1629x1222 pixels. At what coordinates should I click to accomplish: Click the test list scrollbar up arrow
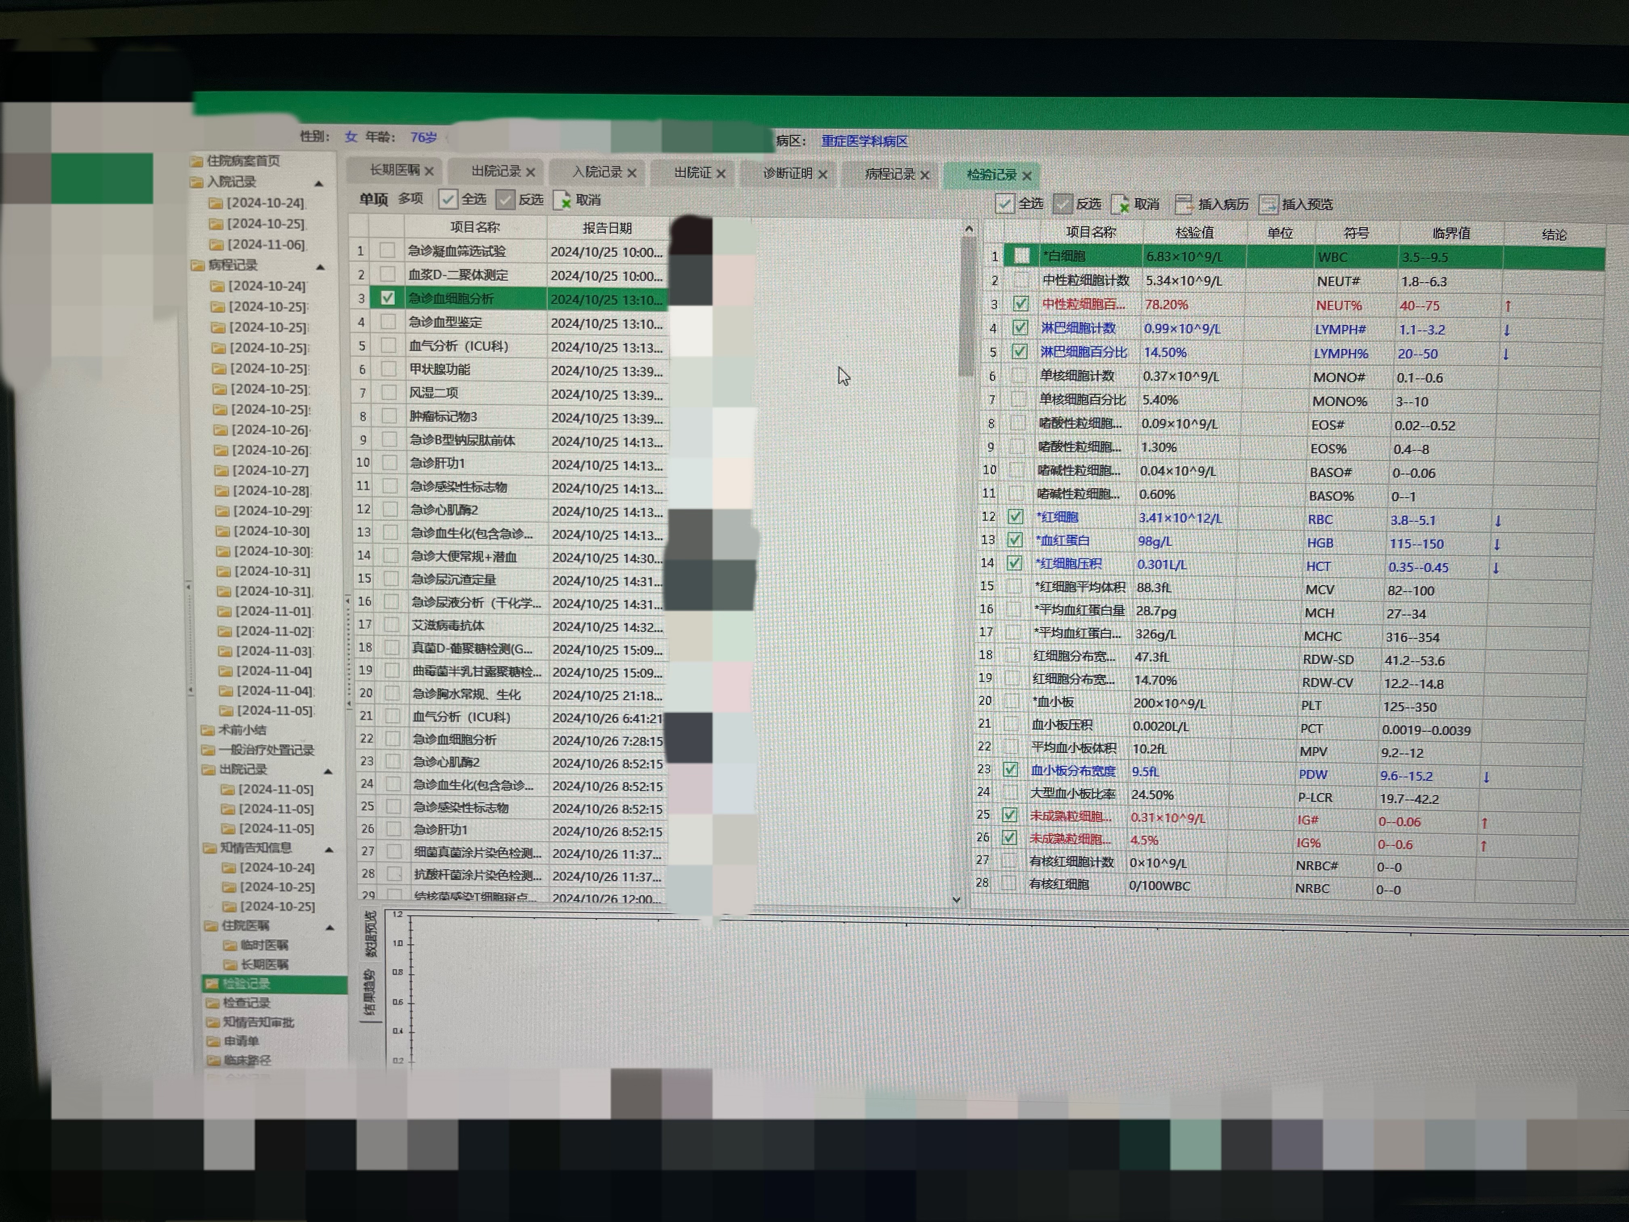pos(968,230)
